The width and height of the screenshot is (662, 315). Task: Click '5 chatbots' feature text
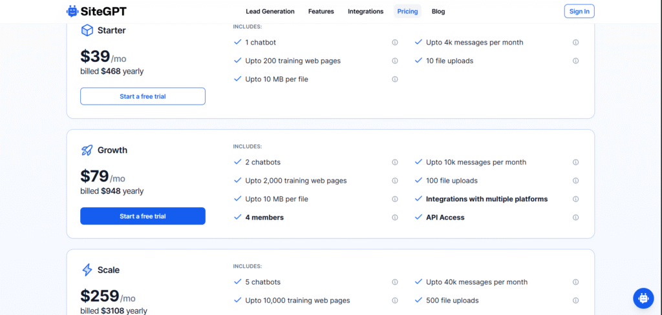pyautogui.click(x=262, y=281)
